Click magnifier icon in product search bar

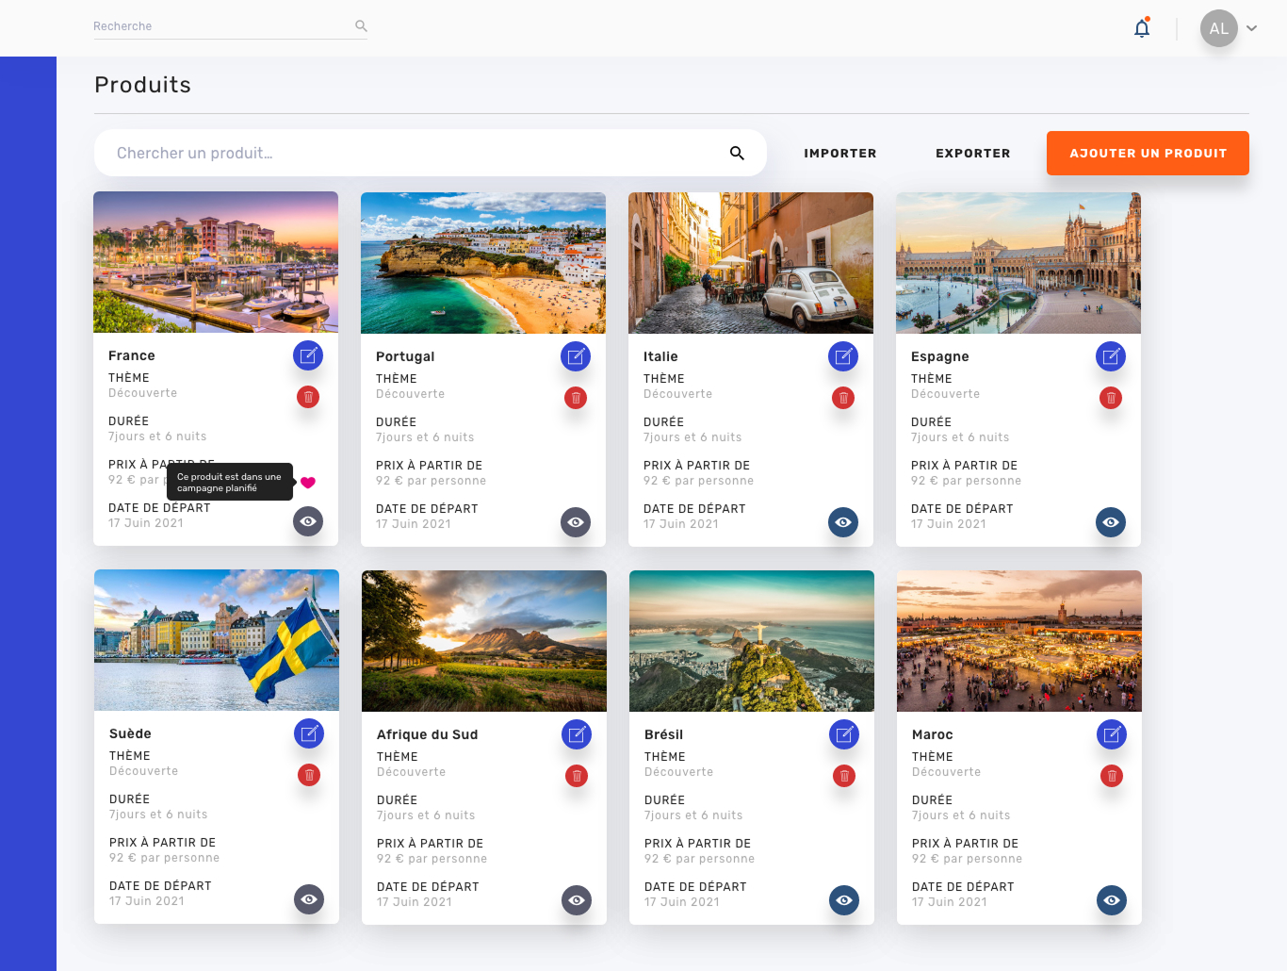(x=737, y=153)
